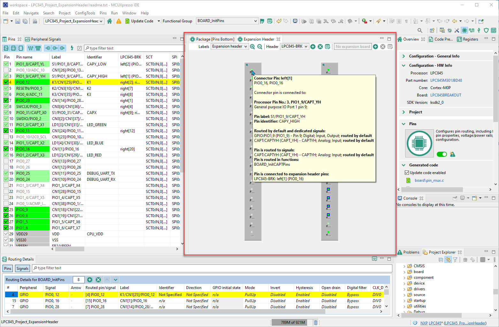This screenshot has height=327, width=499.
Task: Open the Functional Group BOARD_InitPins dropdown
Action: point(227,21)
